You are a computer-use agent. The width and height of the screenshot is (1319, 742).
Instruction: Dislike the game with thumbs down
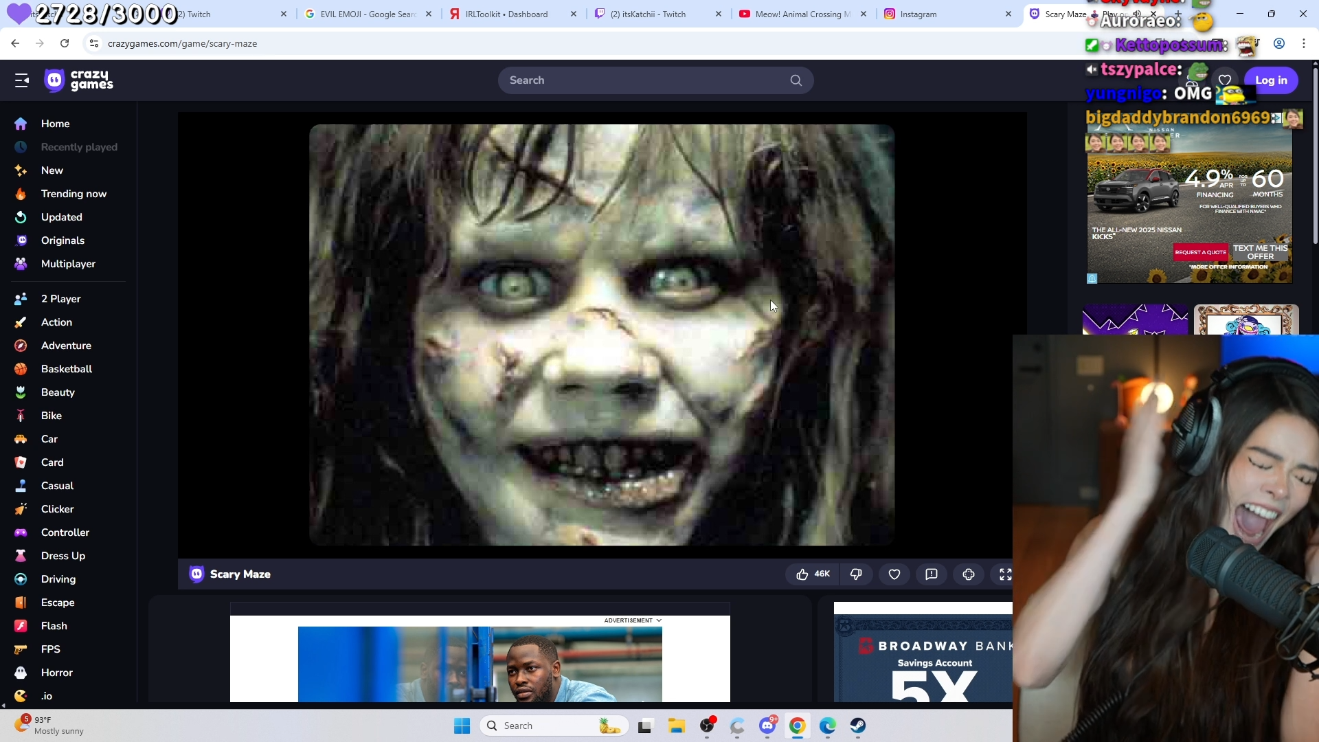click(856, 574)
